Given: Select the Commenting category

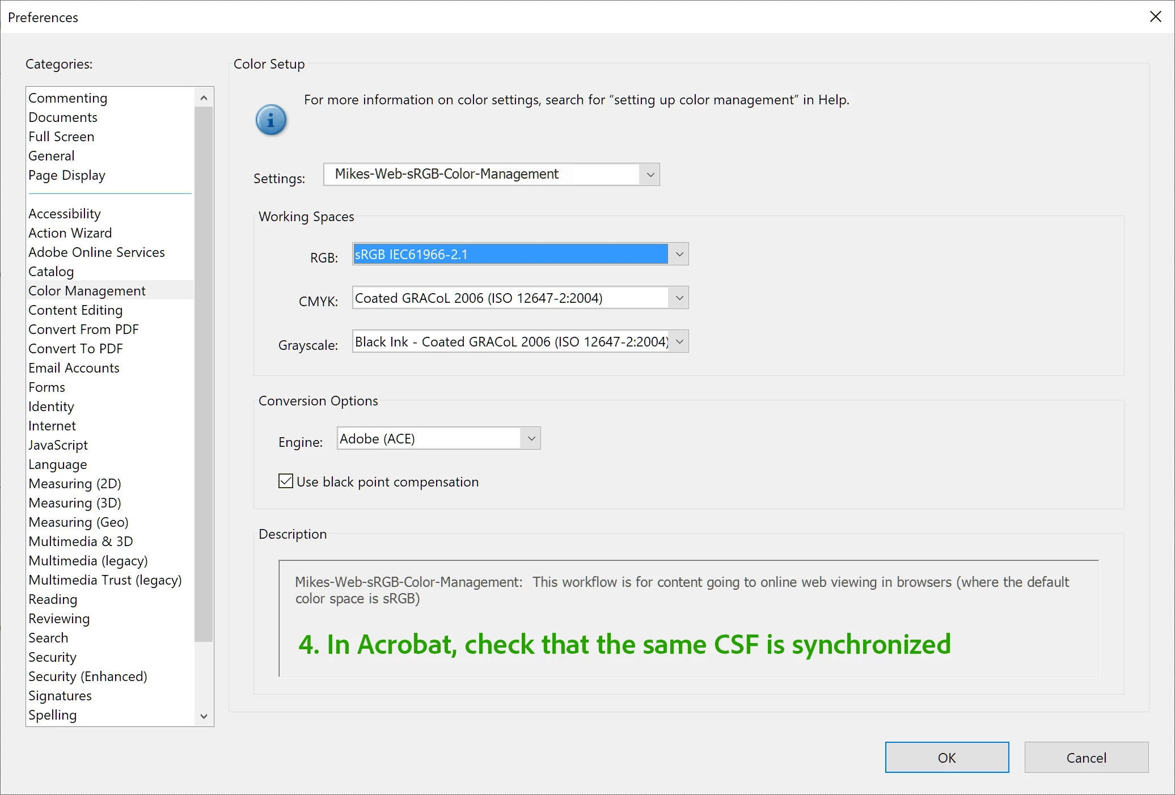Looking at the screenshot, I should pos(67,98).
